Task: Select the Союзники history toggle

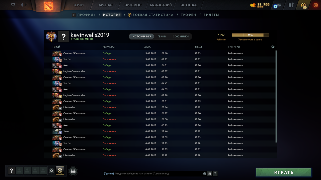Action: click(181, 36)
